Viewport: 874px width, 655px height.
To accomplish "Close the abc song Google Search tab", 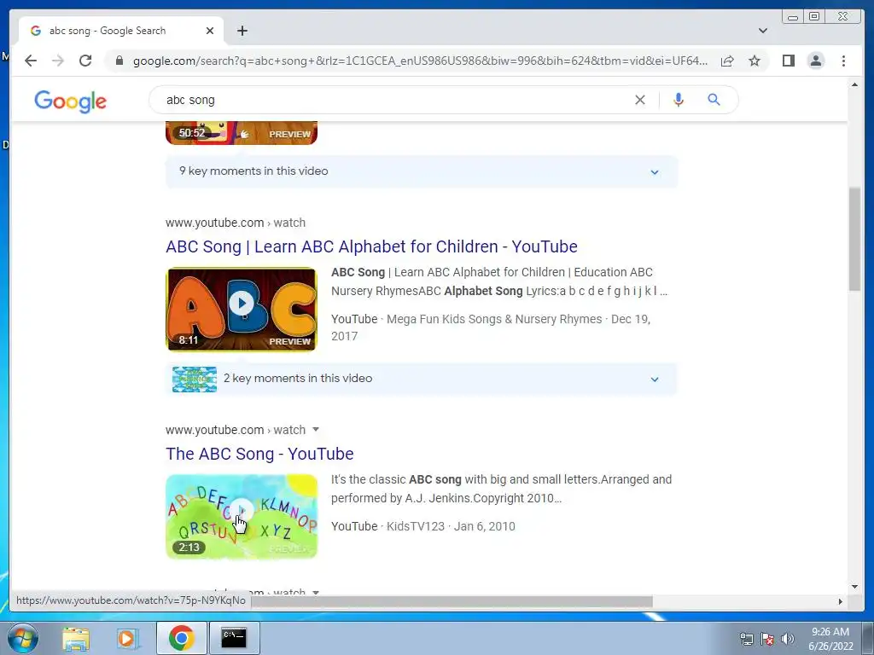I will 210,31.
